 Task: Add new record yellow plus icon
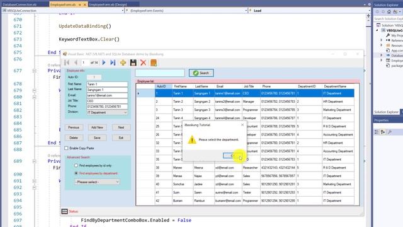[x=123, y=62]
